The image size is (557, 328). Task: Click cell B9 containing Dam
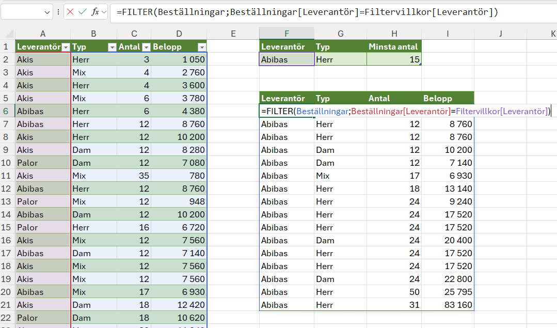click(93, 150)
